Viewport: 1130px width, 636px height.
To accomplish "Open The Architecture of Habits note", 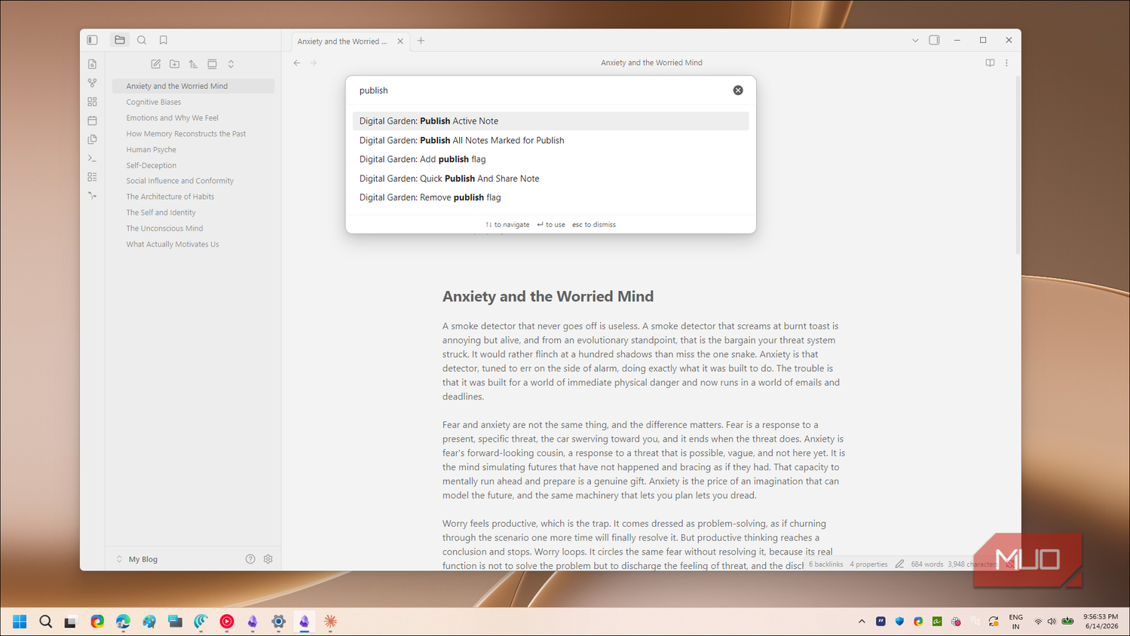I will pyautogui.click(x=193, y=197).
